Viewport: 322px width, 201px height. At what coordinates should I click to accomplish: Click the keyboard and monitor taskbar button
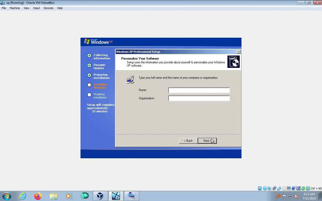click(x=132, y=196)
